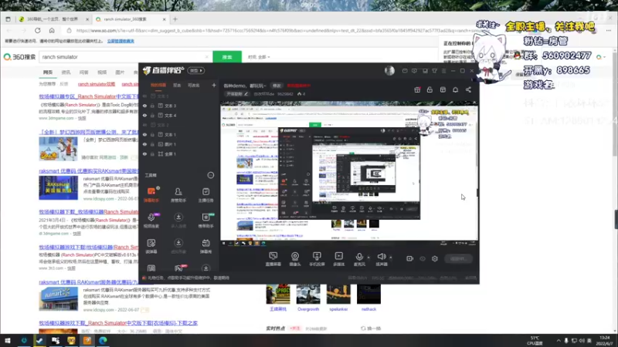Toggle visibility of 图片 1 layer
This screenshot has width=618, height=347.
click(144, 144)
